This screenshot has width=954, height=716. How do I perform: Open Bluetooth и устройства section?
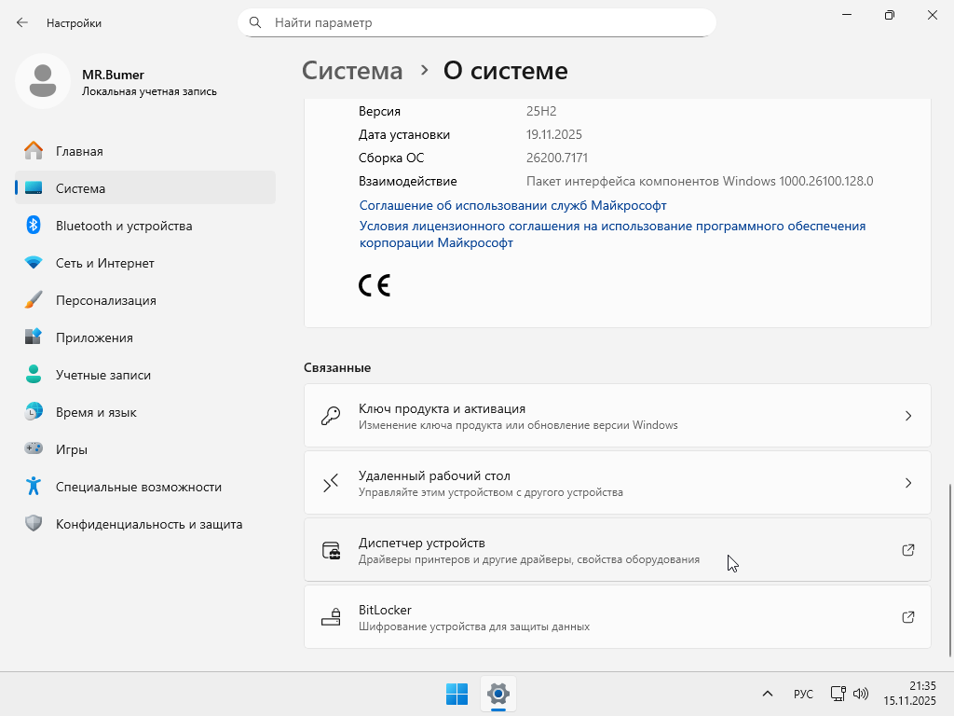pos(123,226)
